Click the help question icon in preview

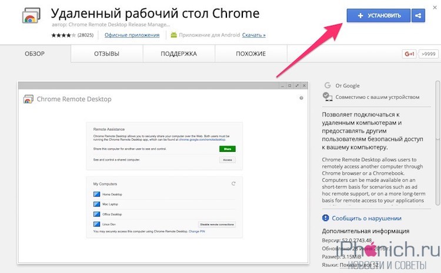301,98
